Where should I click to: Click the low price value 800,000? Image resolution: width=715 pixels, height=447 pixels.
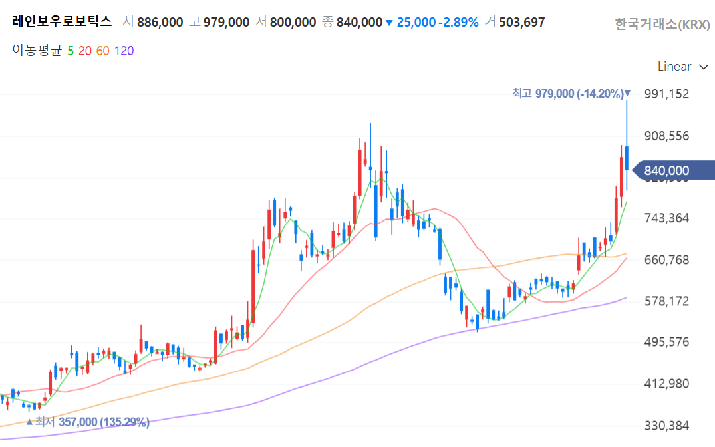point(293,22)
